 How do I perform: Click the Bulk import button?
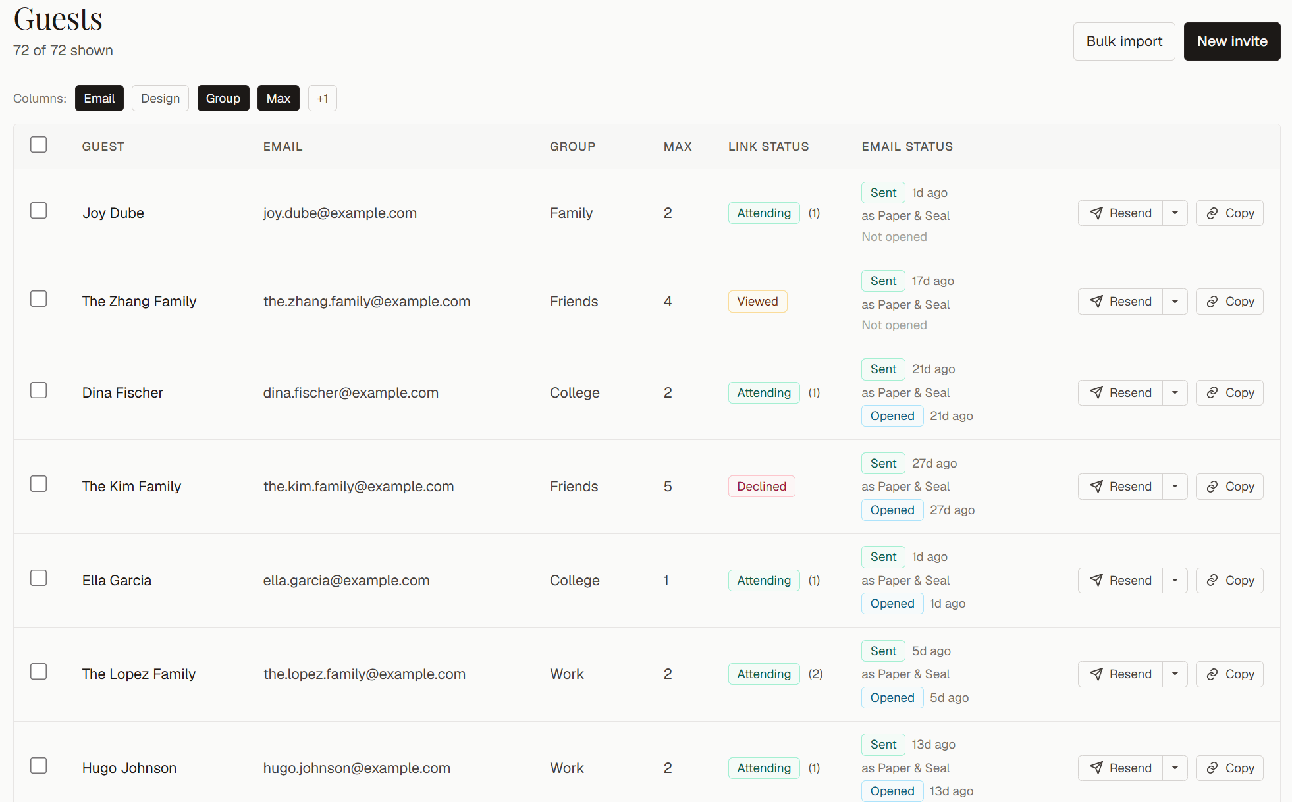pos(1124,41)
